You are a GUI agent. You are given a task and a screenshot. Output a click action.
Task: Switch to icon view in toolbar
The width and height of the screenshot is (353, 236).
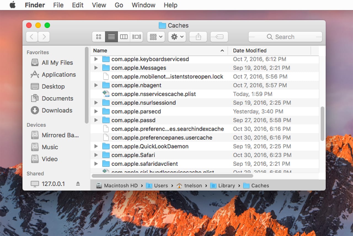point(98,37)
